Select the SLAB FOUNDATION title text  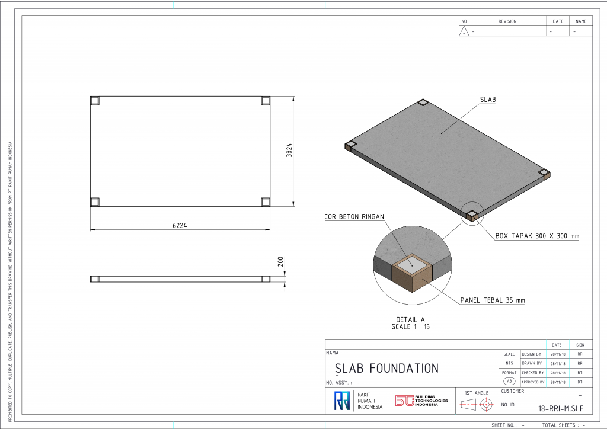pyautogui.click(x=386, y=369)
